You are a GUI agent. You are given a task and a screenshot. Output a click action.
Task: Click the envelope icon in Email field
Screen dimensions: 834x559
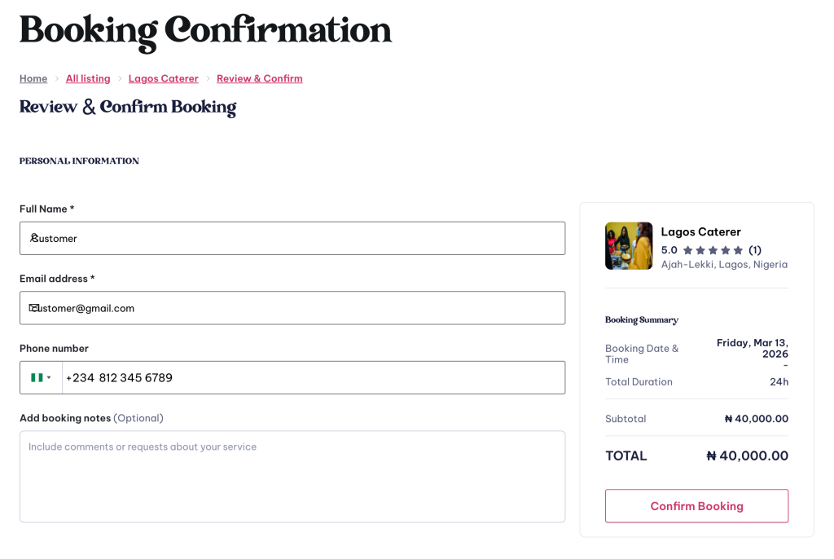34,308
